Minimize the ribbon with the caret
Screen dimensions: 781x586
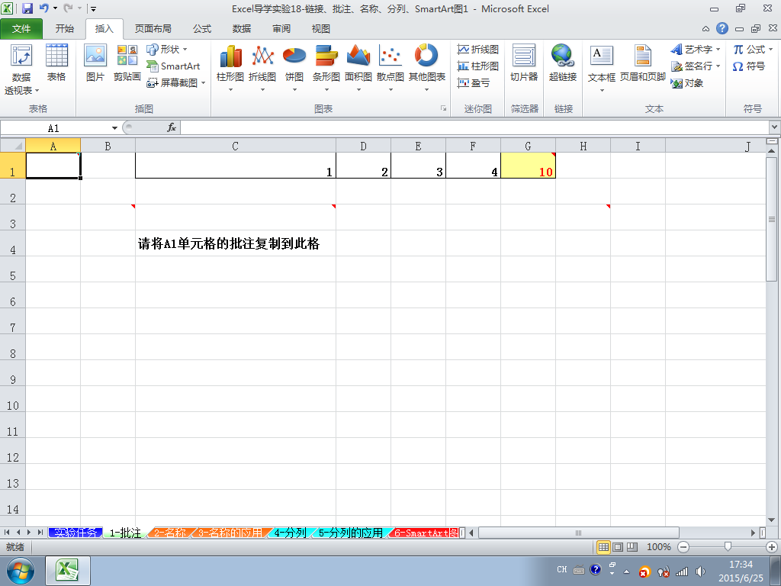(705, 29)
